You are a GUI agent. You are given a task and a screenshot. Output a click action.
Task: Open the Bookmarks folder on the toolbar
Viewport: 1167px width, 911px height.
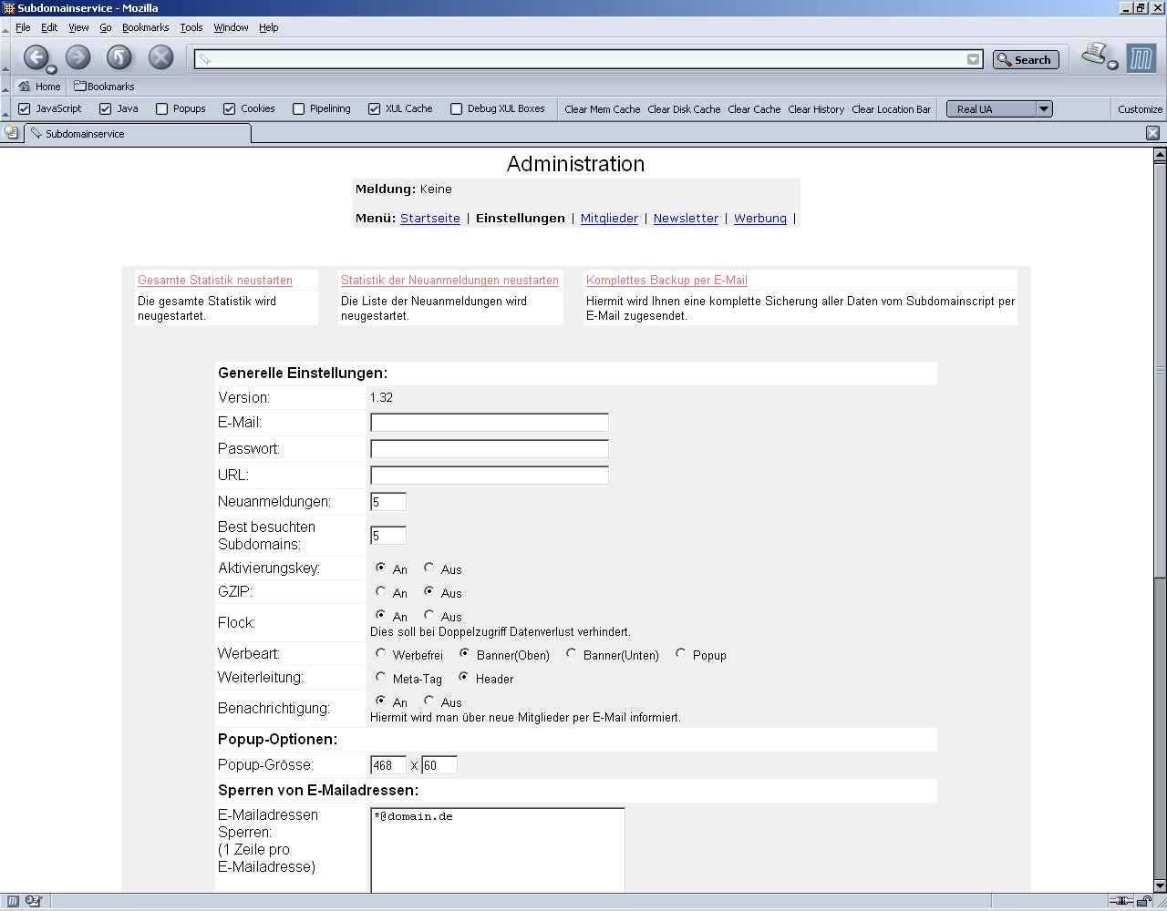tap(104, 87)
